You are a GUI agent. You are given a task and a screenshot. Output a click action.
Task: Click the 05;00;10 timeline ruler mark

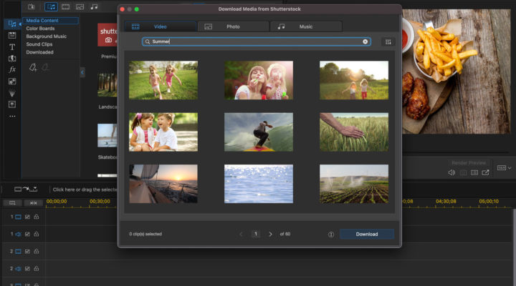coord(489,202)
